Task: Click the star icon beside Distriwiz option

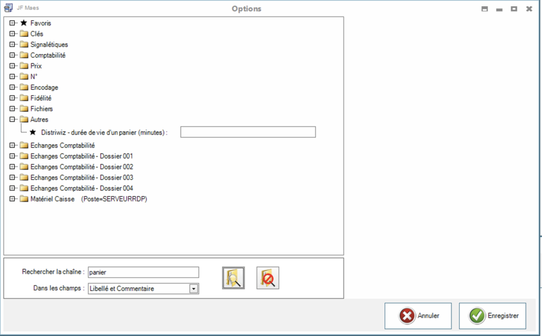Action: tap(33, 132)
